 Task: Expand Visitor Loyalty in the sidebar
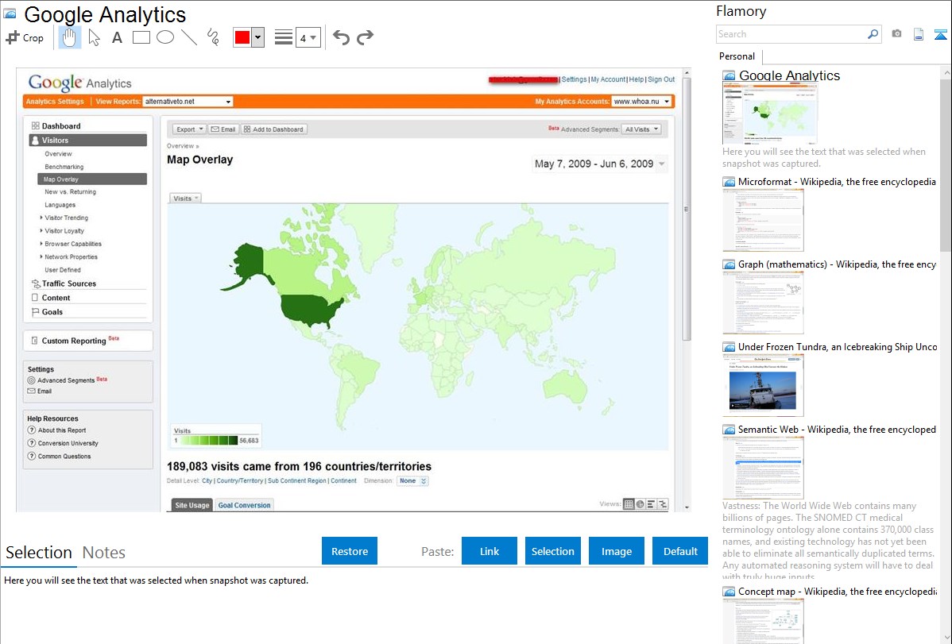click(64, 230)
